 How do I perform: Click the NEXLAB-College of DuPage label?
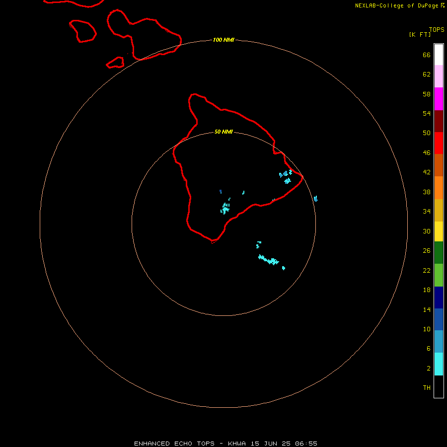click(x=396, y=5)
